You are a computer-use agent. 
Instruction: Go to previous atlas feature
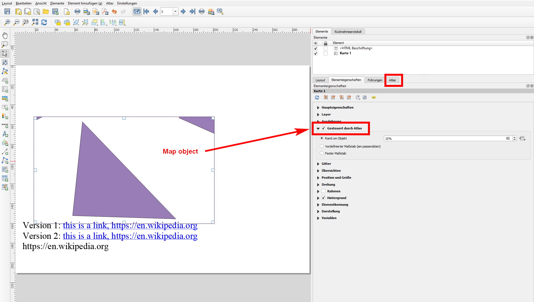click(x=155, y=11)
